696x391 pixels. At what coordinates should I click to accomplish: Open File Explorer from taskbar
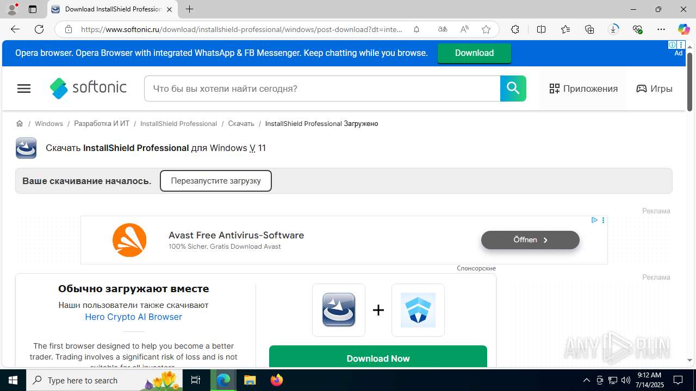[250, 380]
